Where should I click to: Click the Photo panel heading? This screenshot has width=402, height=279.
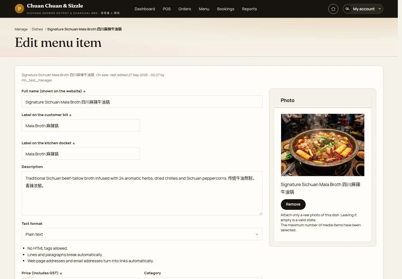(287, 100)
